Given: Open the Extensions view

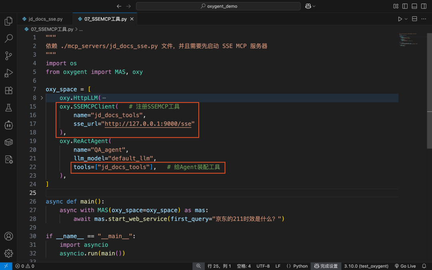Looking at the screenshot, I should click(8, 90).
